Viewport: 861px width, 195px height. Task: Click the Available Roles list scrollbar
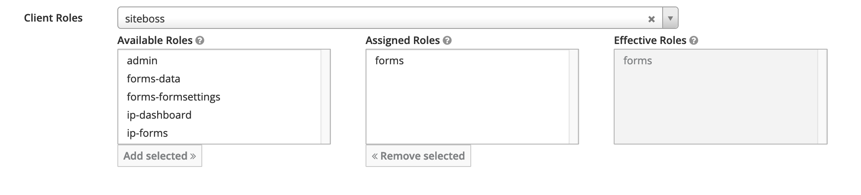[325, 97]
